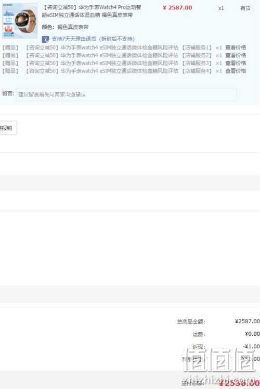Open the Watch4 Pro product title link
The height and width of the screenshot is (389, 260).
[x=92, y=11]
